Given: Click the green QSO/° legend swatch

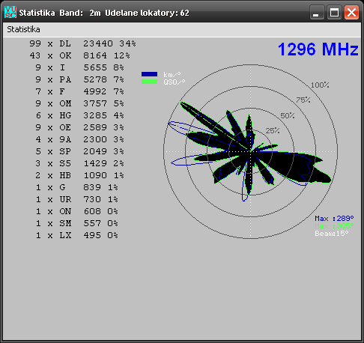Looking at the screenshot, I should pyautogui.click(x=149, y=82).
